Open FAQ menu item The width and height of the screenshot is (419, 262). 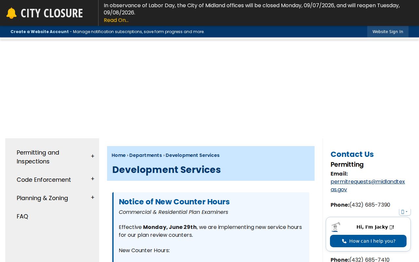[22, 216]
